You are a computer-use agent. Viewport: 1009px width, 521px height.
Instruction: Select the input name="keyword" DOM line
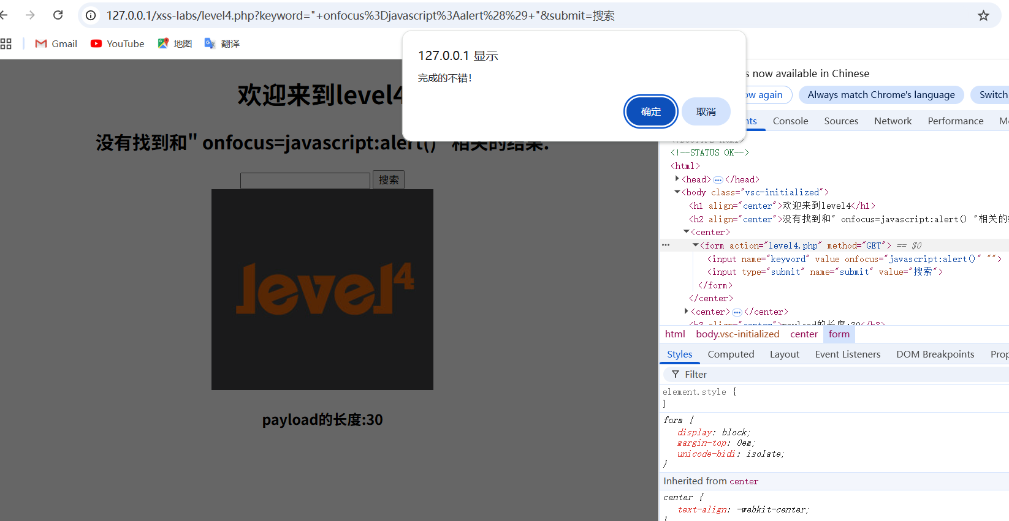point(854,259)
